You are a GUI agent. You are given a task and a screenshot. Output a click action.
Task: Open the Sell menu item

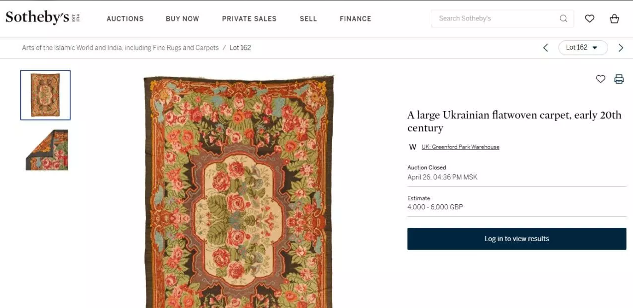point(308,18)
